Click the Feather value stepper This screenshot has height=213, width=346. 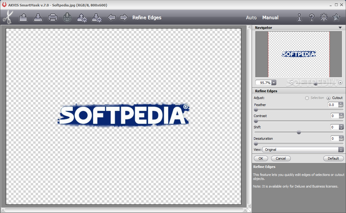[341, 105]
